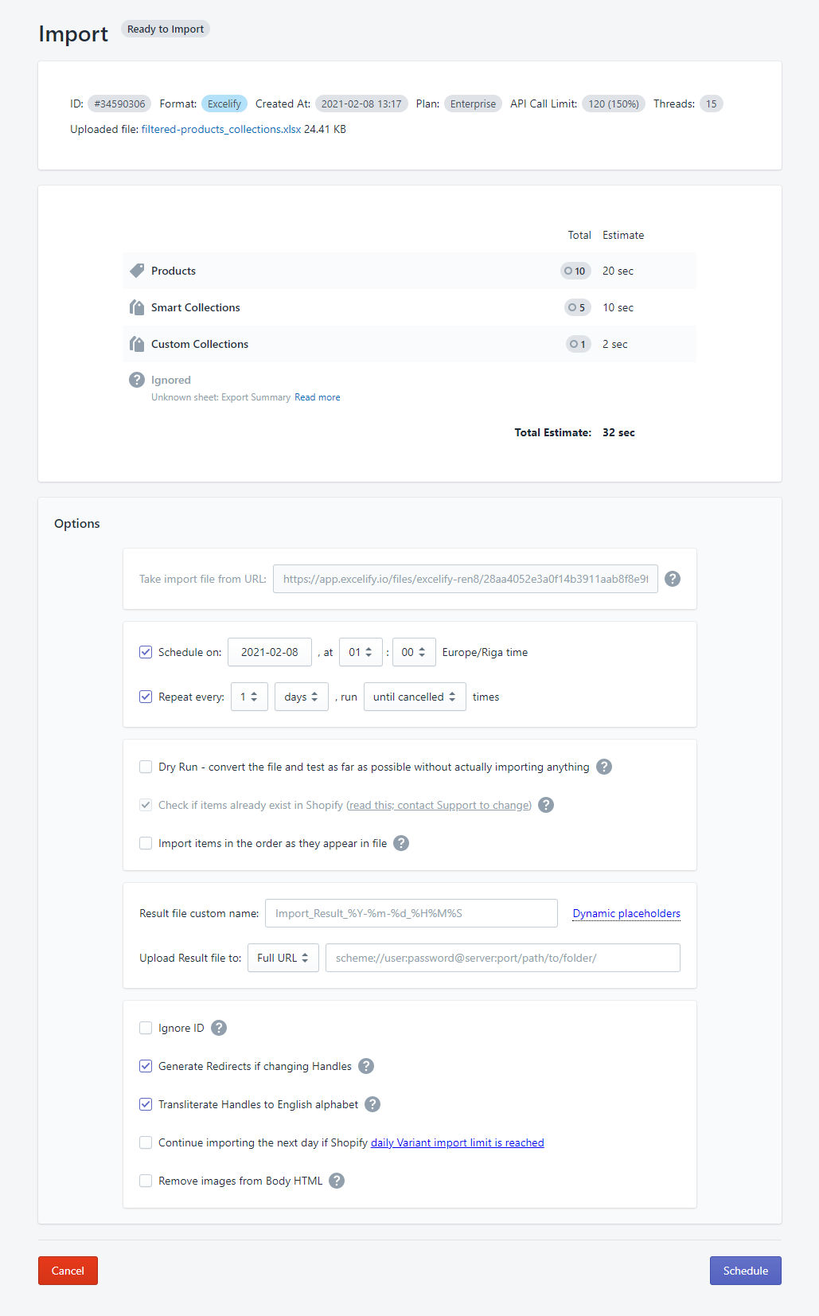
Task: Click the Ignored question mark icon
Action: [x=137, y=380]
